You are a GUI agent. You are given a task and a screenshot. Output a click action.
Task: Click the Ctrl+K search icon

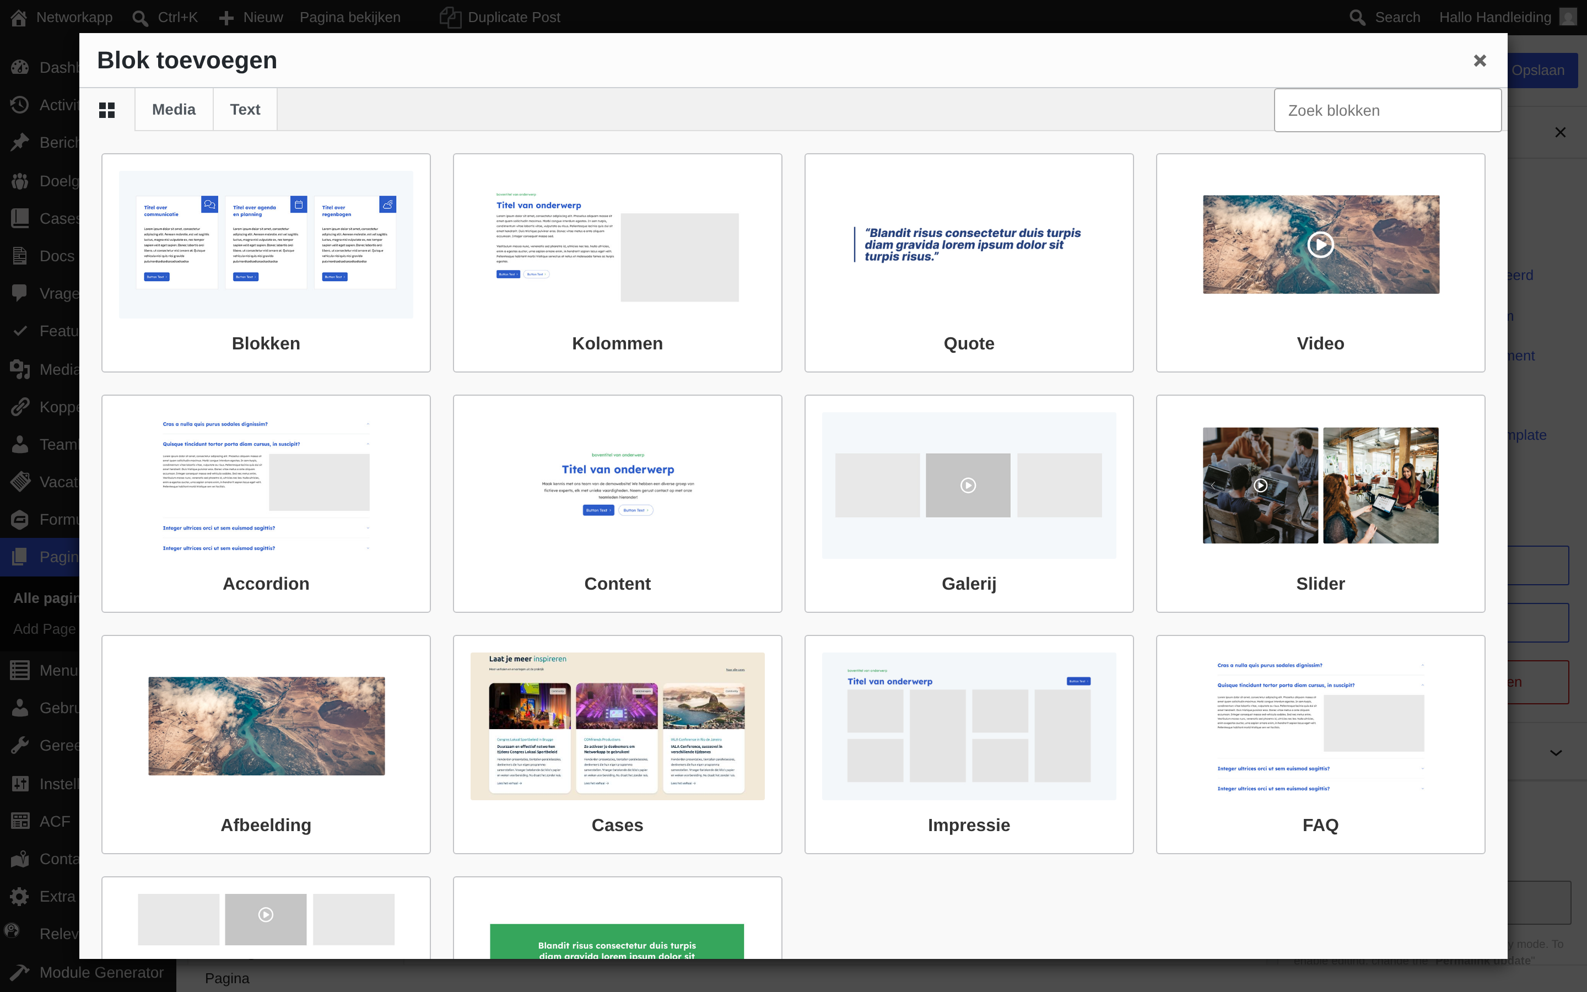coord(141,17)
